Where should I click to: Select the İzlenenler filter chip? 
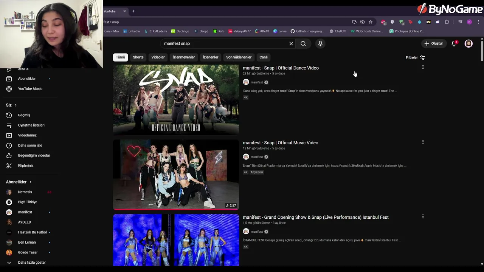tap(211, 57)
